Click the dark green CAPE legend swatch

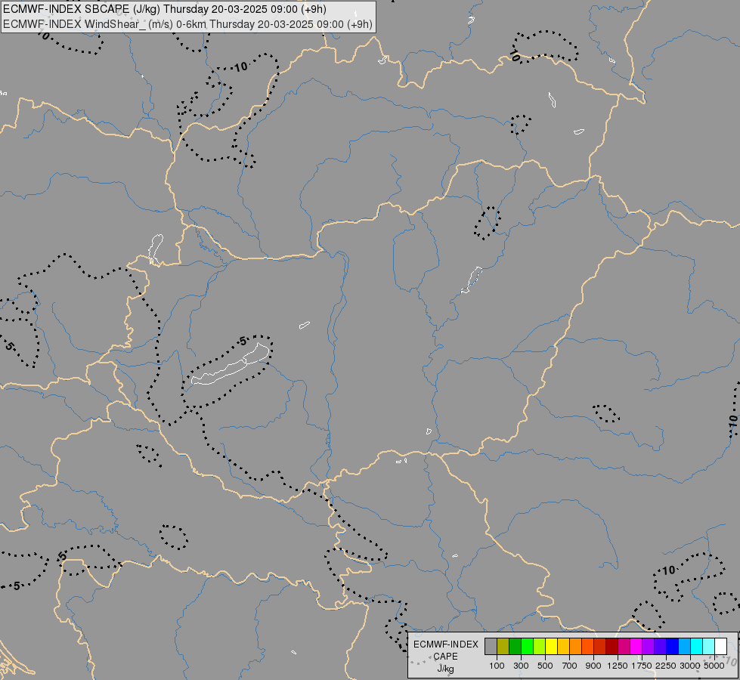(x=516, y=646)
